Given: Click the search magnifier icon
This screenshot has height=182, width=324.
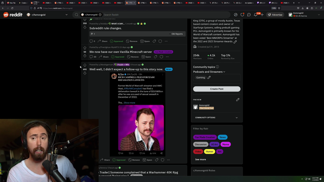Looking at the screenshot, I should coord(76,15).
